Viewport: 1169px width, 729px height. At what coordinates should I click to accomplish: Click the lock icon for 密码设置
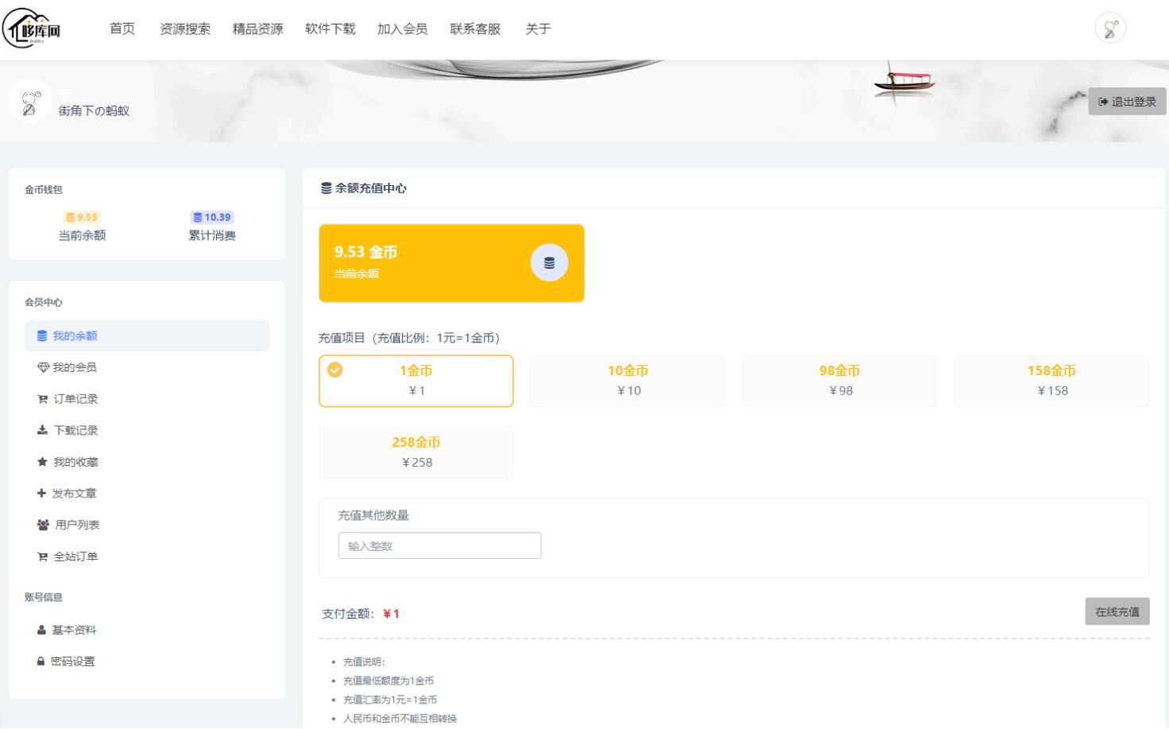tap(41, 661)
